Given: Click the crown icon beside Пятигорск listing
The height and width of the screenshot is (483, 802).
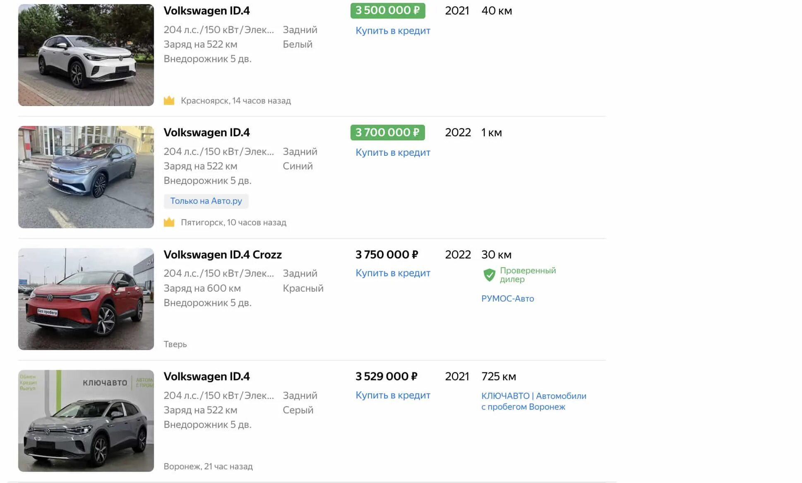Looking at the screenshot, I should tap(169, 222).
